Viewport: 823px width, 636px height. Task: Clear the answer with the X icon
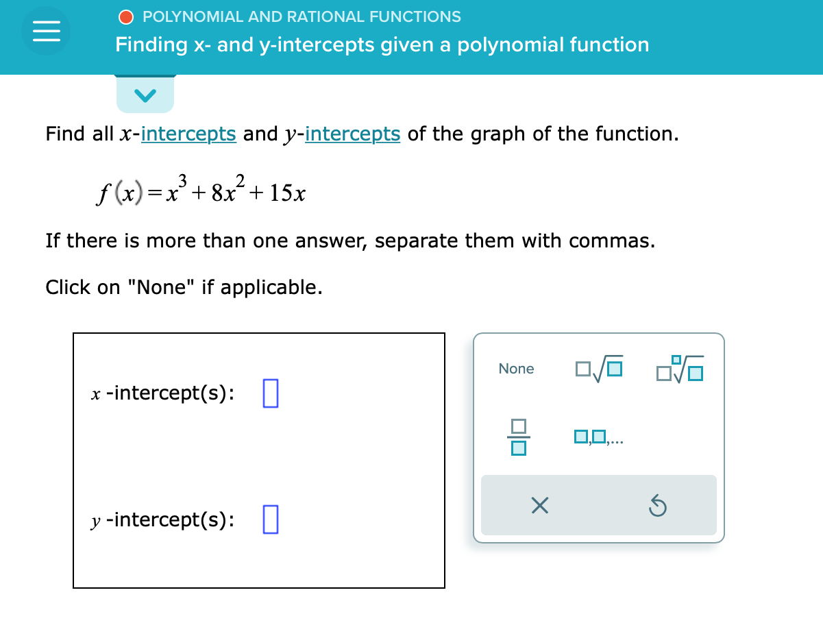pos(539,505)
